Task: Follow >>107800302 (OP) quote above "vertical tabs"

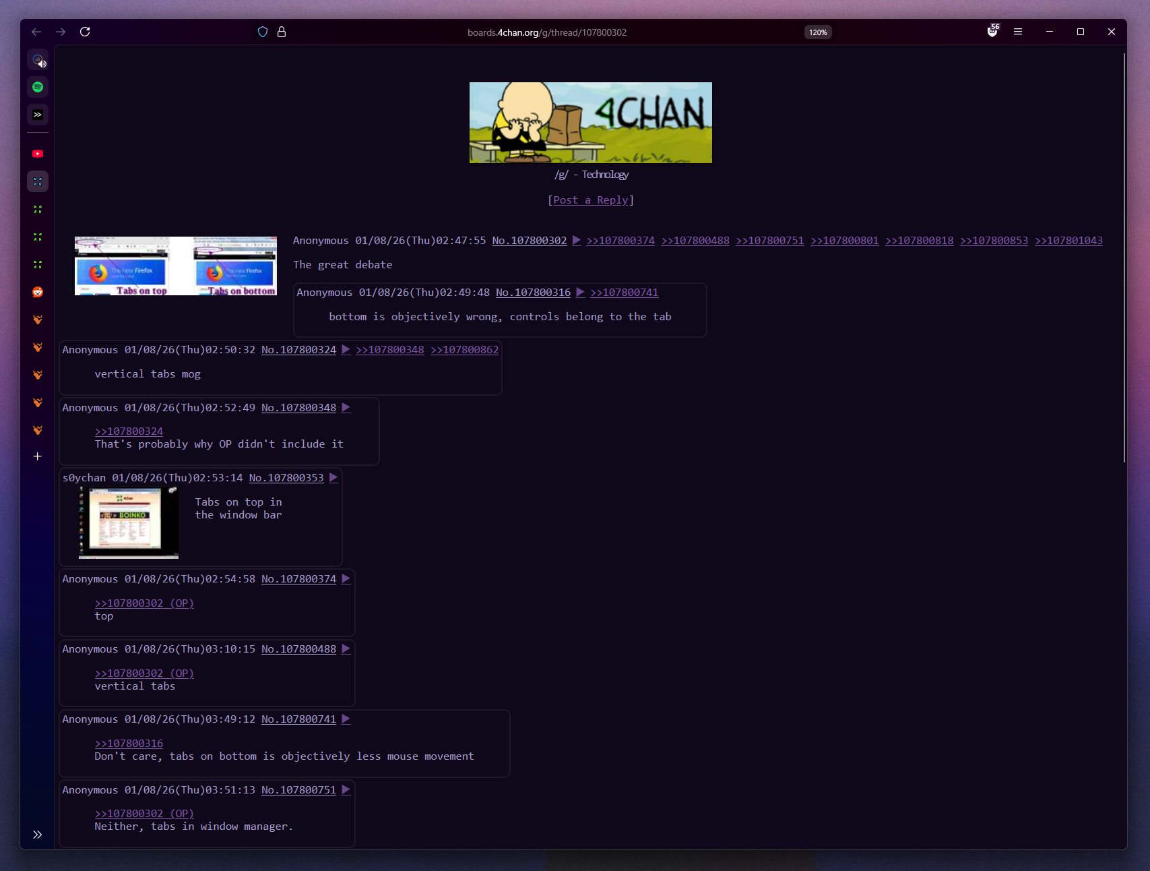Action: pos(144,673)
